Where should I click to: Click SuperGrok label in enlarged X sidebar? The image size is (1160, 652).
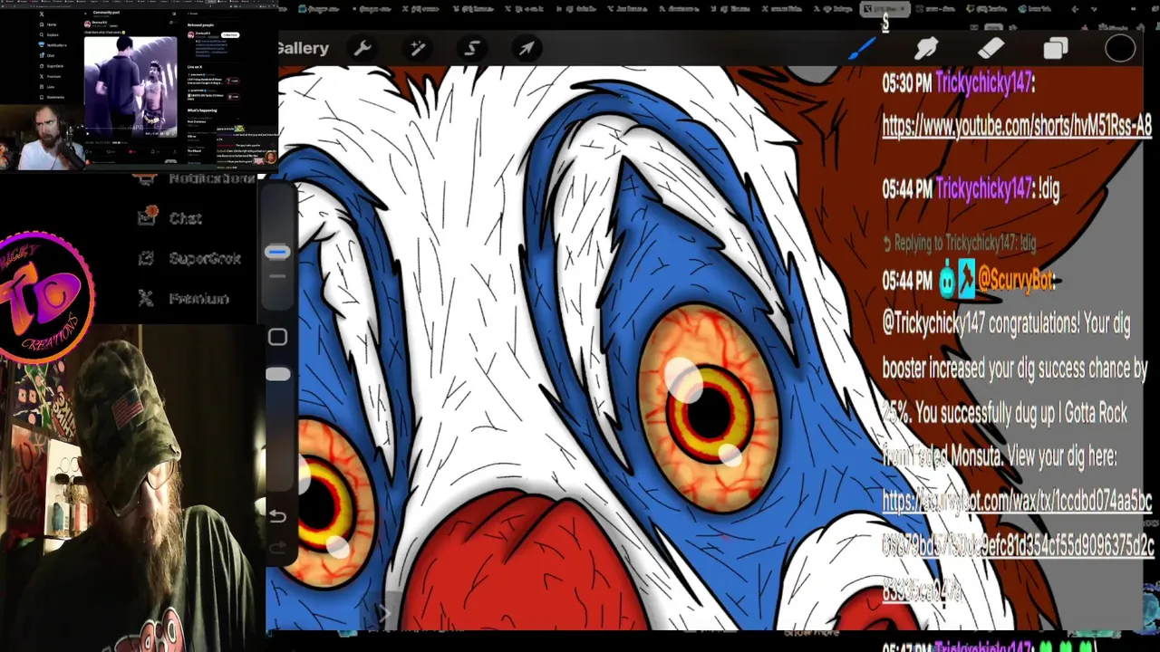tap(205, 258)
